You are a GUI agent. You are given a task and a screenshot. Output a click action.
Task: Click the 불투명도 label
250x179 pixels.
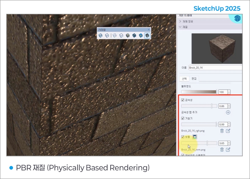186,86
